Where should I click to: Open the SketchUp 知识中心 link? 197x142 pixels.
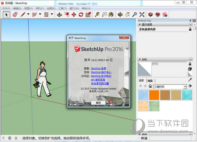point(101,72)
